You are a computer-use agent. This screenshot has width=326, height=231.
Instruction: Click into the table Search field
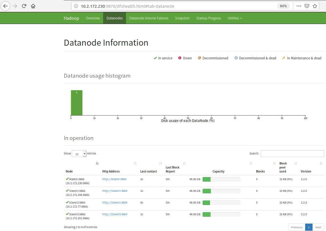click(x=292, y=154)
